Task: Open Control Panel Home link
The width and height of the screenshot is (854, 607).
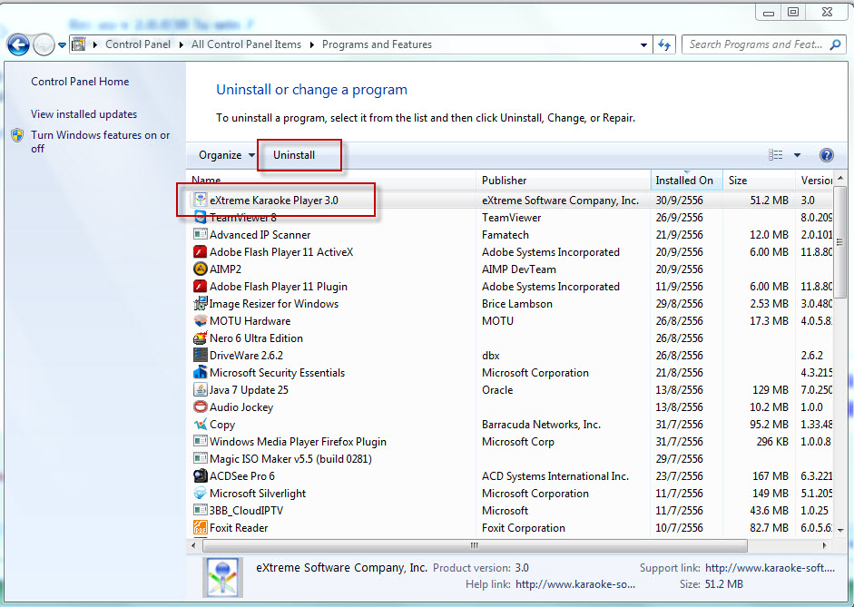Action: (80, 82)
